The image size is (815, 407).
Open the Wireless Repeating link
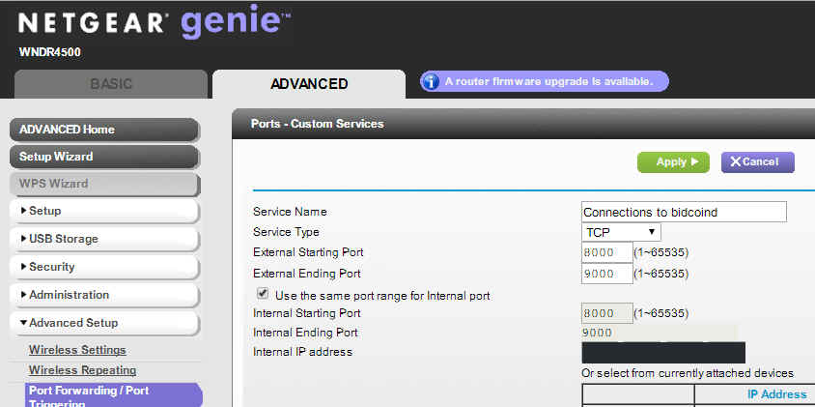pos(82,370)
